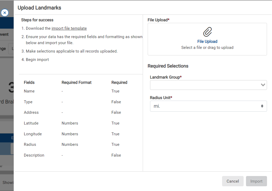Click the 'Select a file or drag to upload' text

pyautogui.click(x=207, y=48)
